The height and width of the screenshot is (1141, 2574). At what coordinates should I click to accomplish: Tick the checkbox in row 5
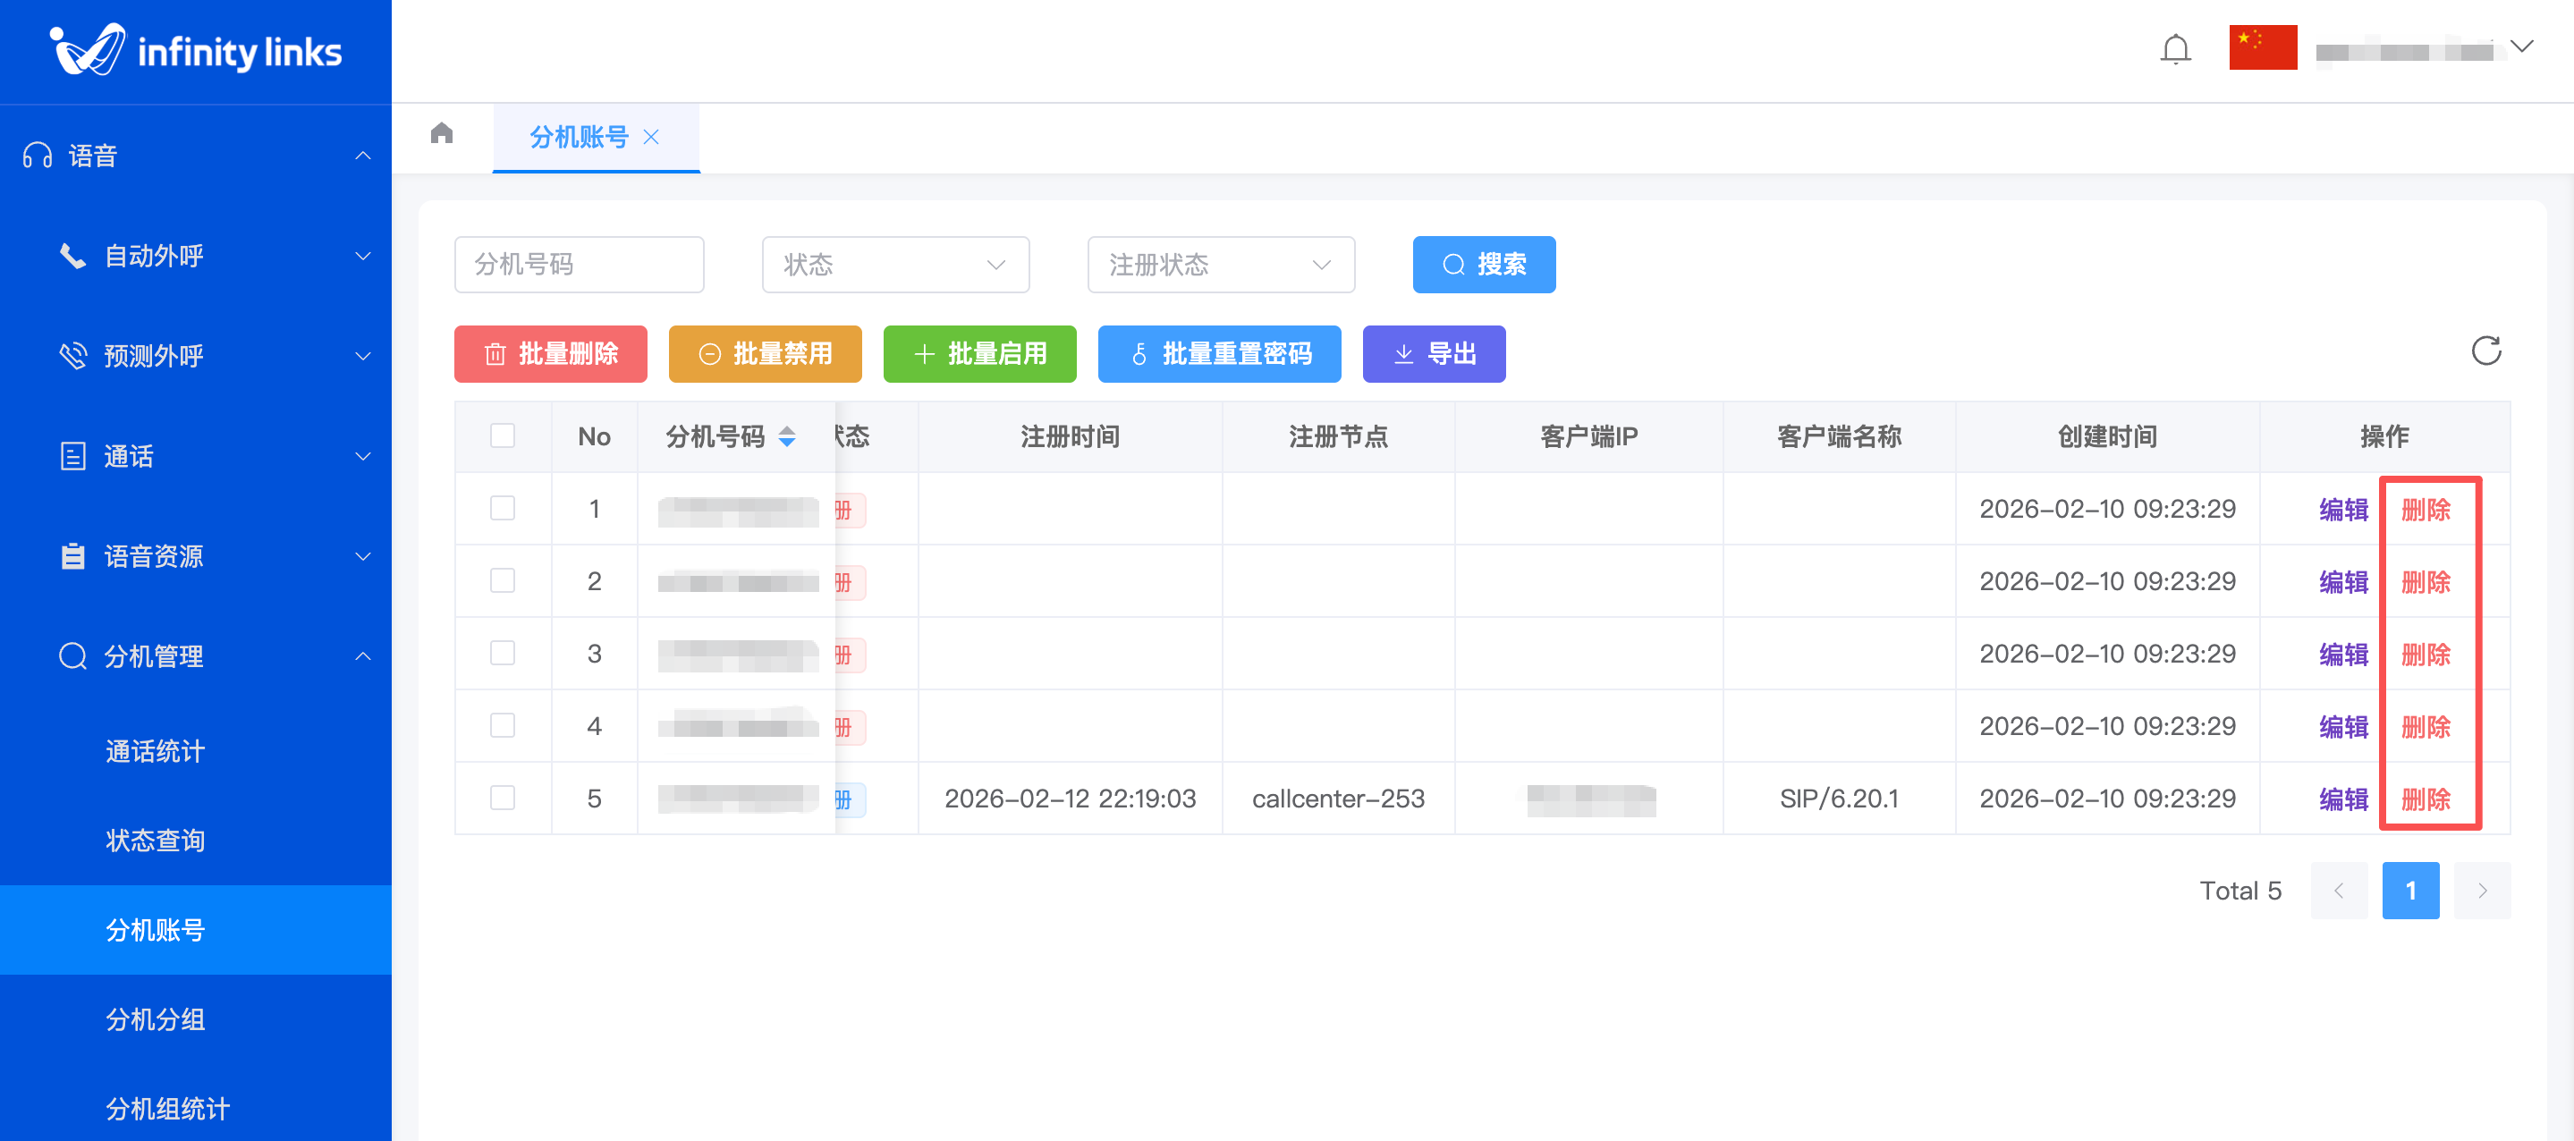coord(503,799)
